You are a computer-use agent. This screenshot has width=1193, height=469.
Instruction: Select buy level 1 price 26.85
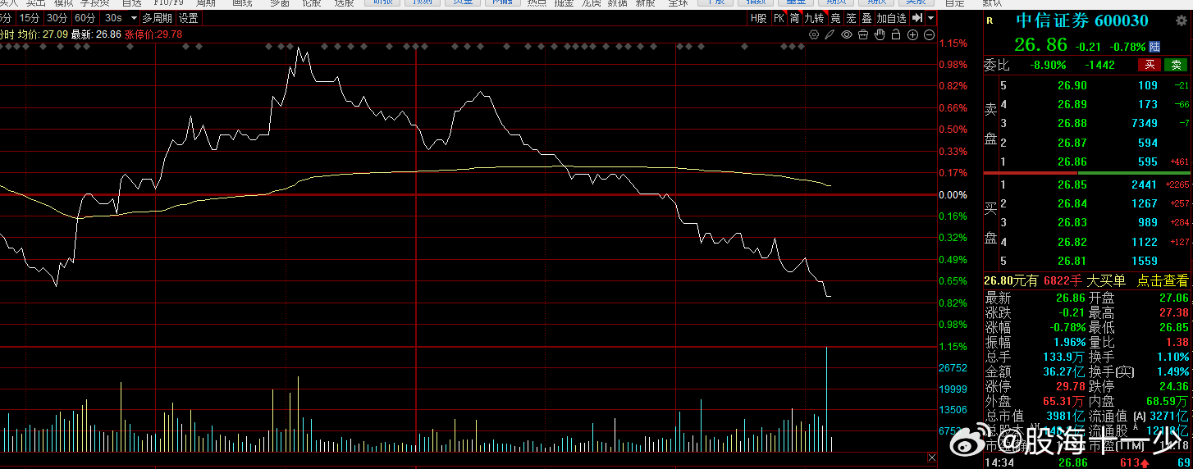click(1072, 184)
